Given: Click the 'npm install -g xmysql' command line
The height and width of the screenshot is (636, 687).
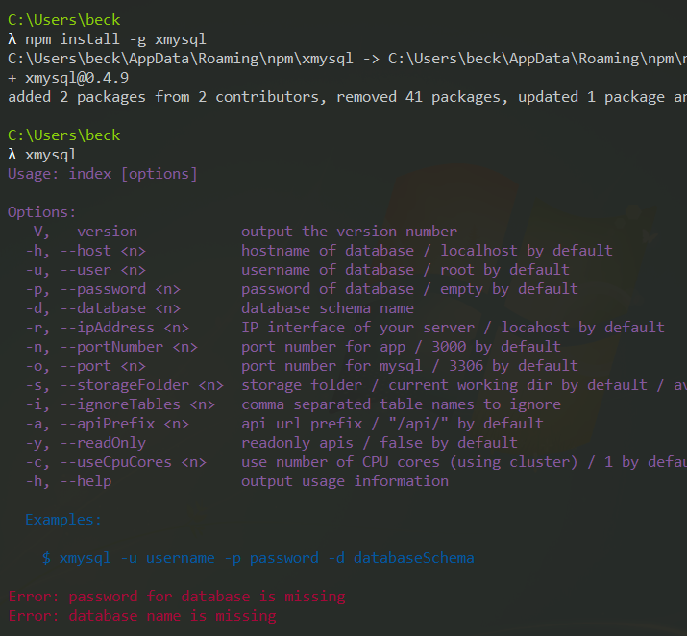Looking at the screenshot, I should (115, 39).
